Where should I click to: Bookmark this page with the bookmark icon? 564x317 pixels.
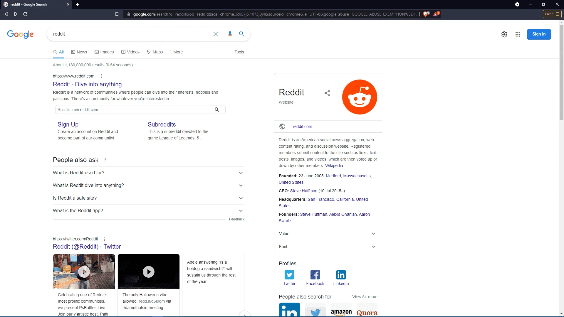[x=117, y=14]
